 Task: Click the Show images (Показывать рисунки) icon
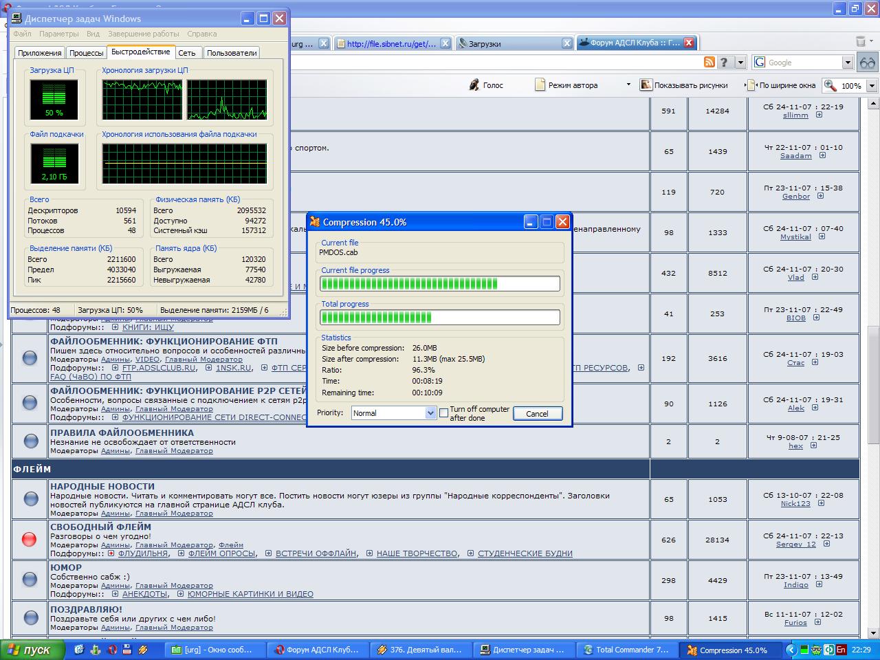[646, 85]
